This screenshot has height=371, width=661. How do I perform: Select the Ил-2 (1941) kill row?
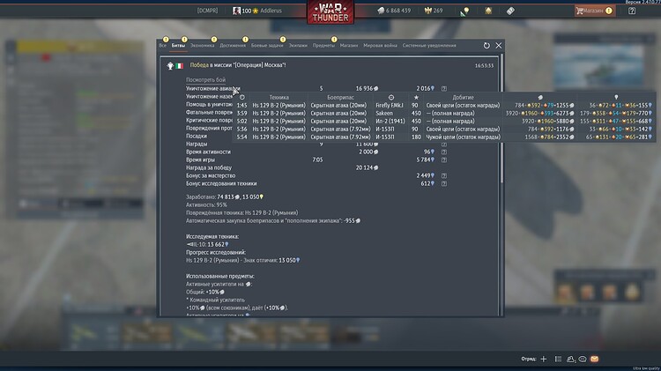tap(444, 122)
